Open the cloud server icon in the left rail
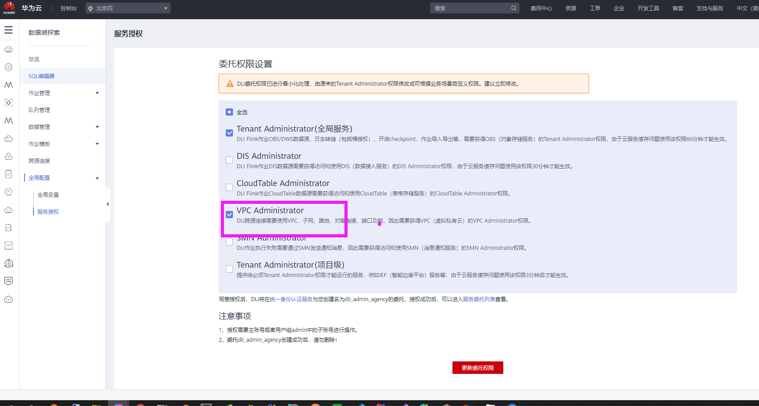759x406 pixels. pyautogui.click(x=8, y=49)
